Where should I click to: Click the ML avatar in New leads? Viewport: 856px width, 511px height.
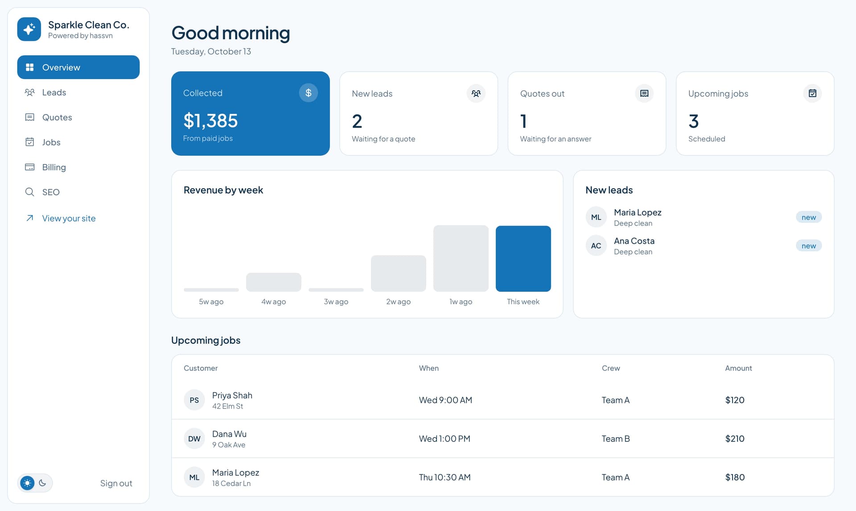tap(596, 217)
